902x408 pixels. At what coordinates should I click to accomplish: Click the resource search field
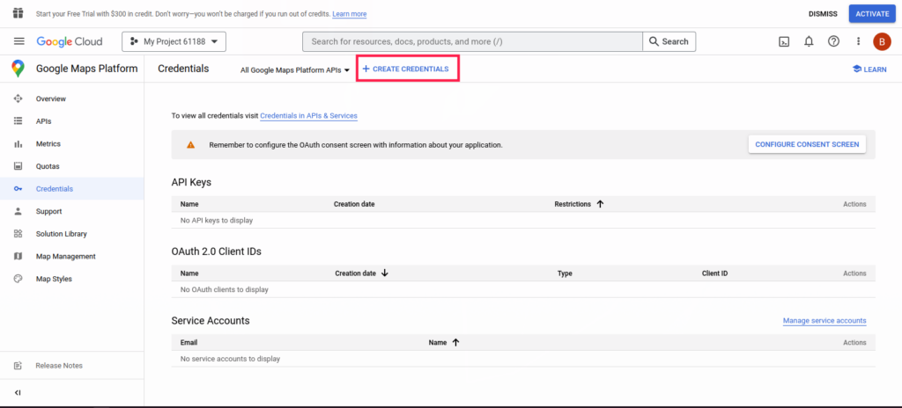tap(471, 41)
